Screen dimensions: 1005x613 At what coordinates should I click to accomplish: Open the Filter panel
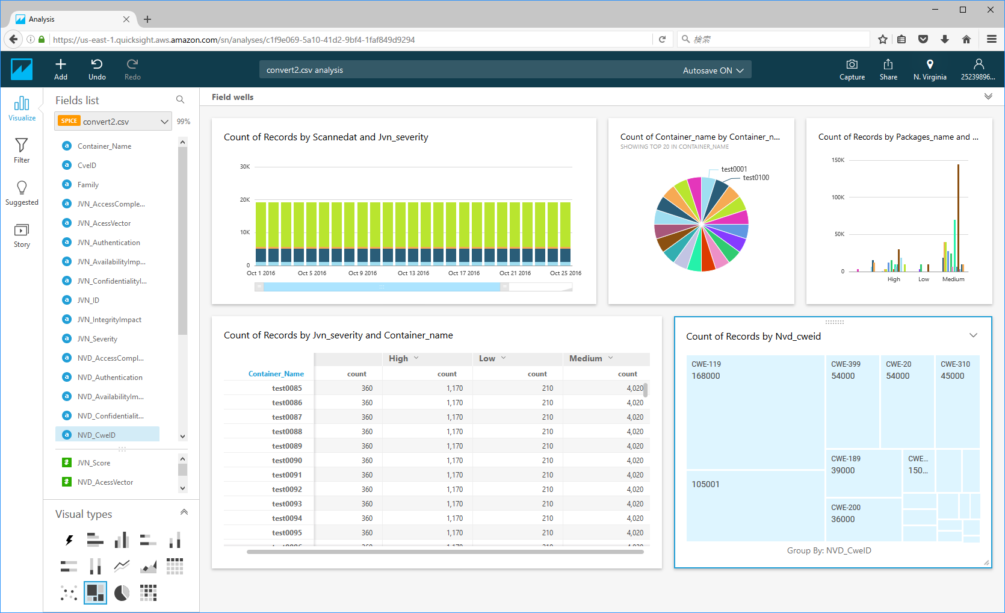pyautogui.click(x=22, y=151)
